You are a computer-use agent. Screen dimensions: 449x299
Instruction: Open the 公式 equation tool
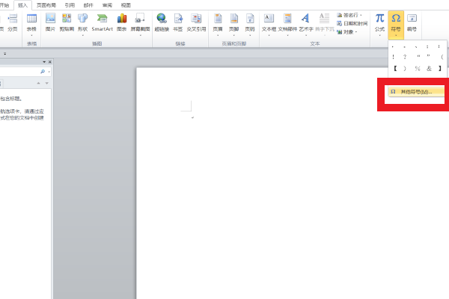coord(379,22)
